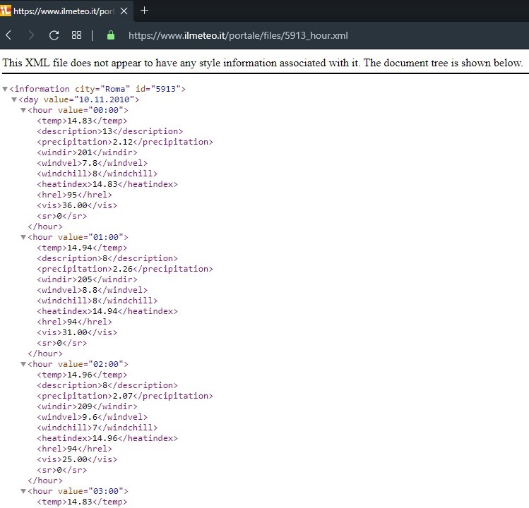Click the temp 14.94 line
This screenshot has height=508, width=529.
coord(82,248)
